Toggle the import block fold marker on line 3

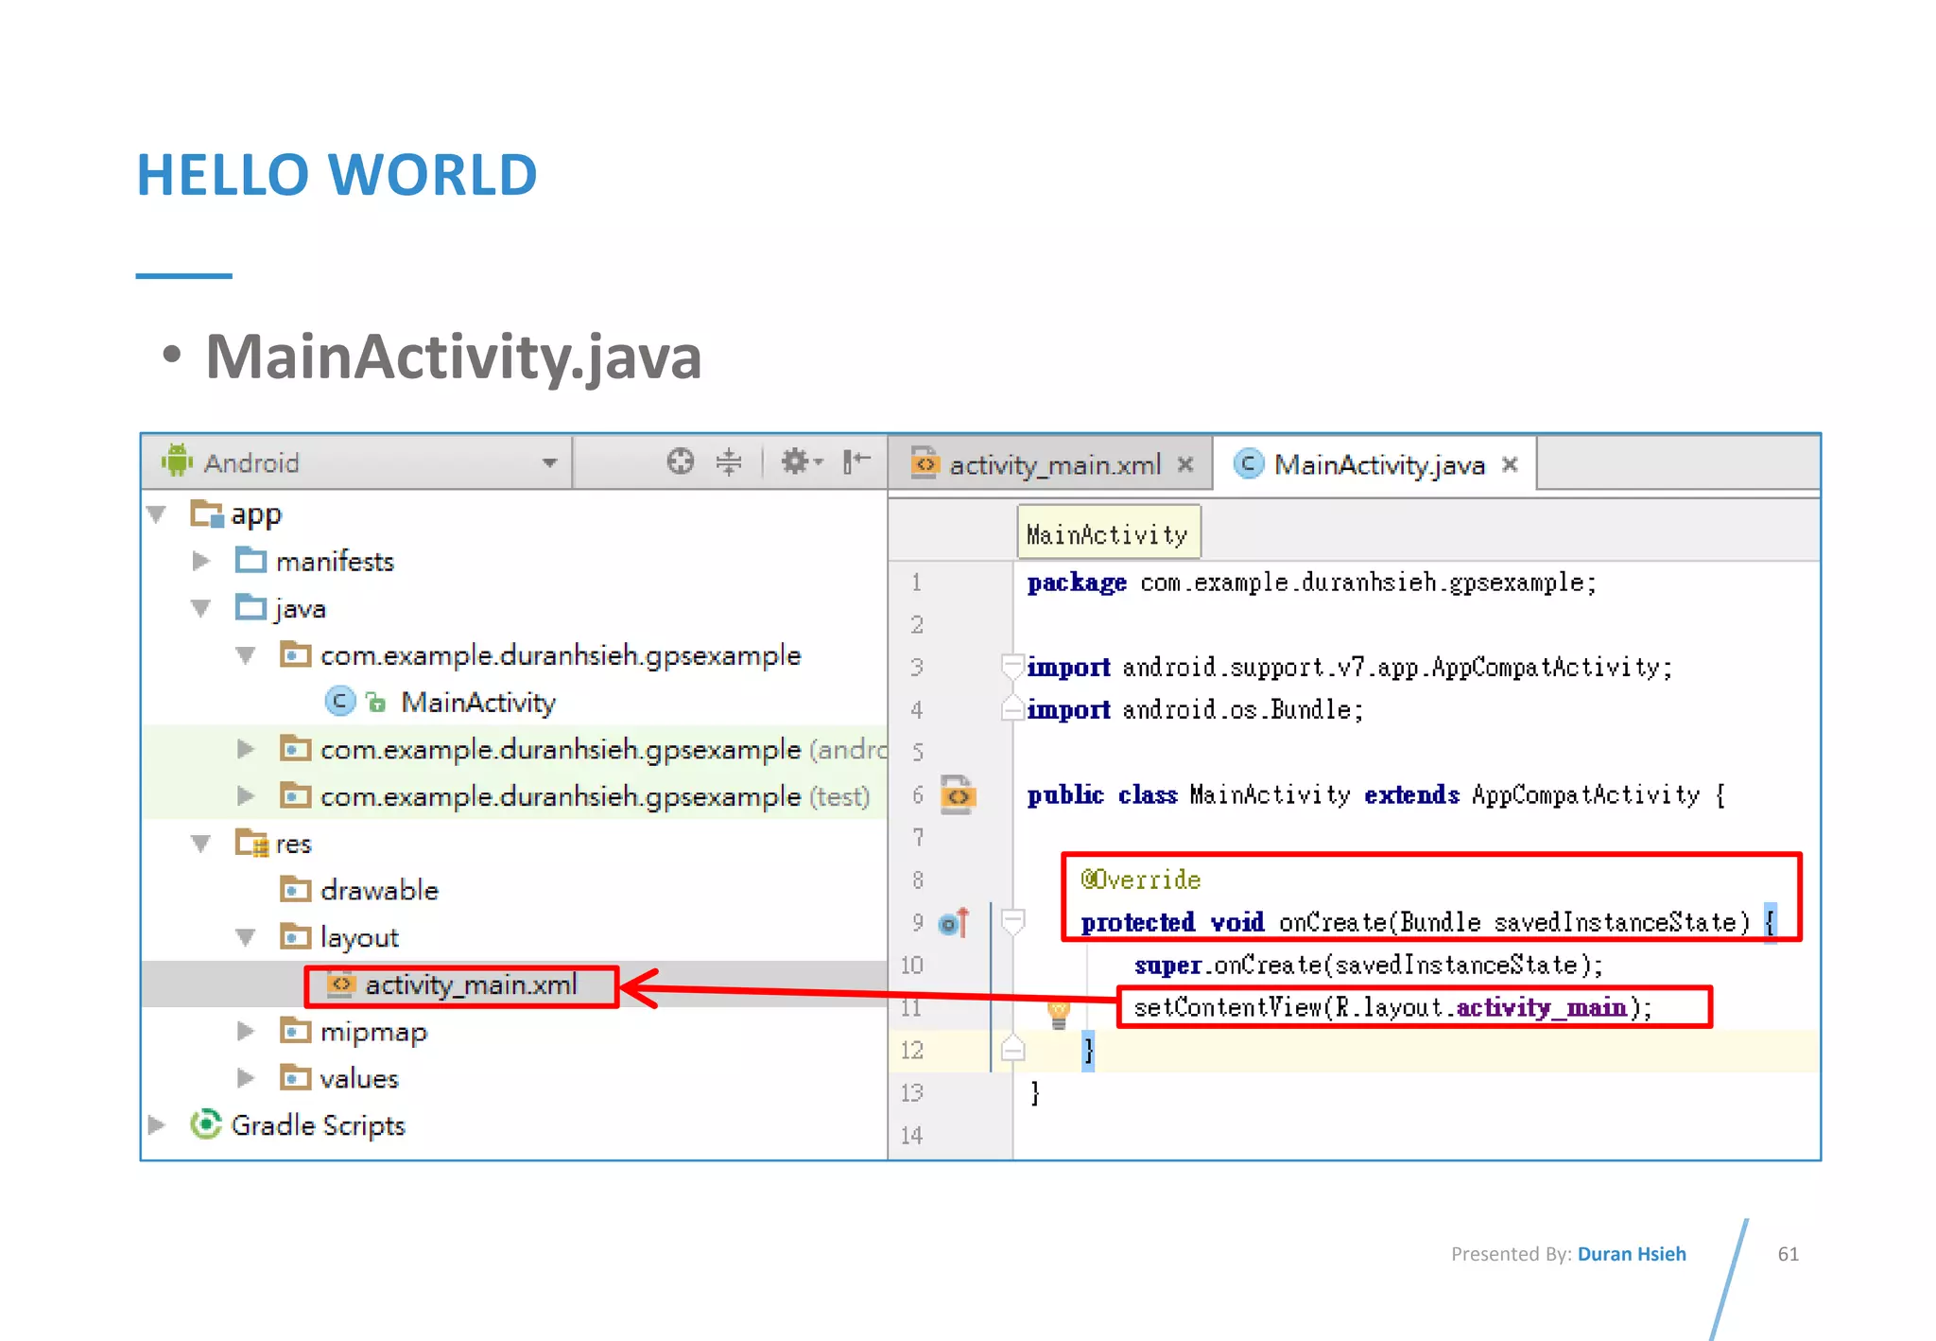point(1012,665)
